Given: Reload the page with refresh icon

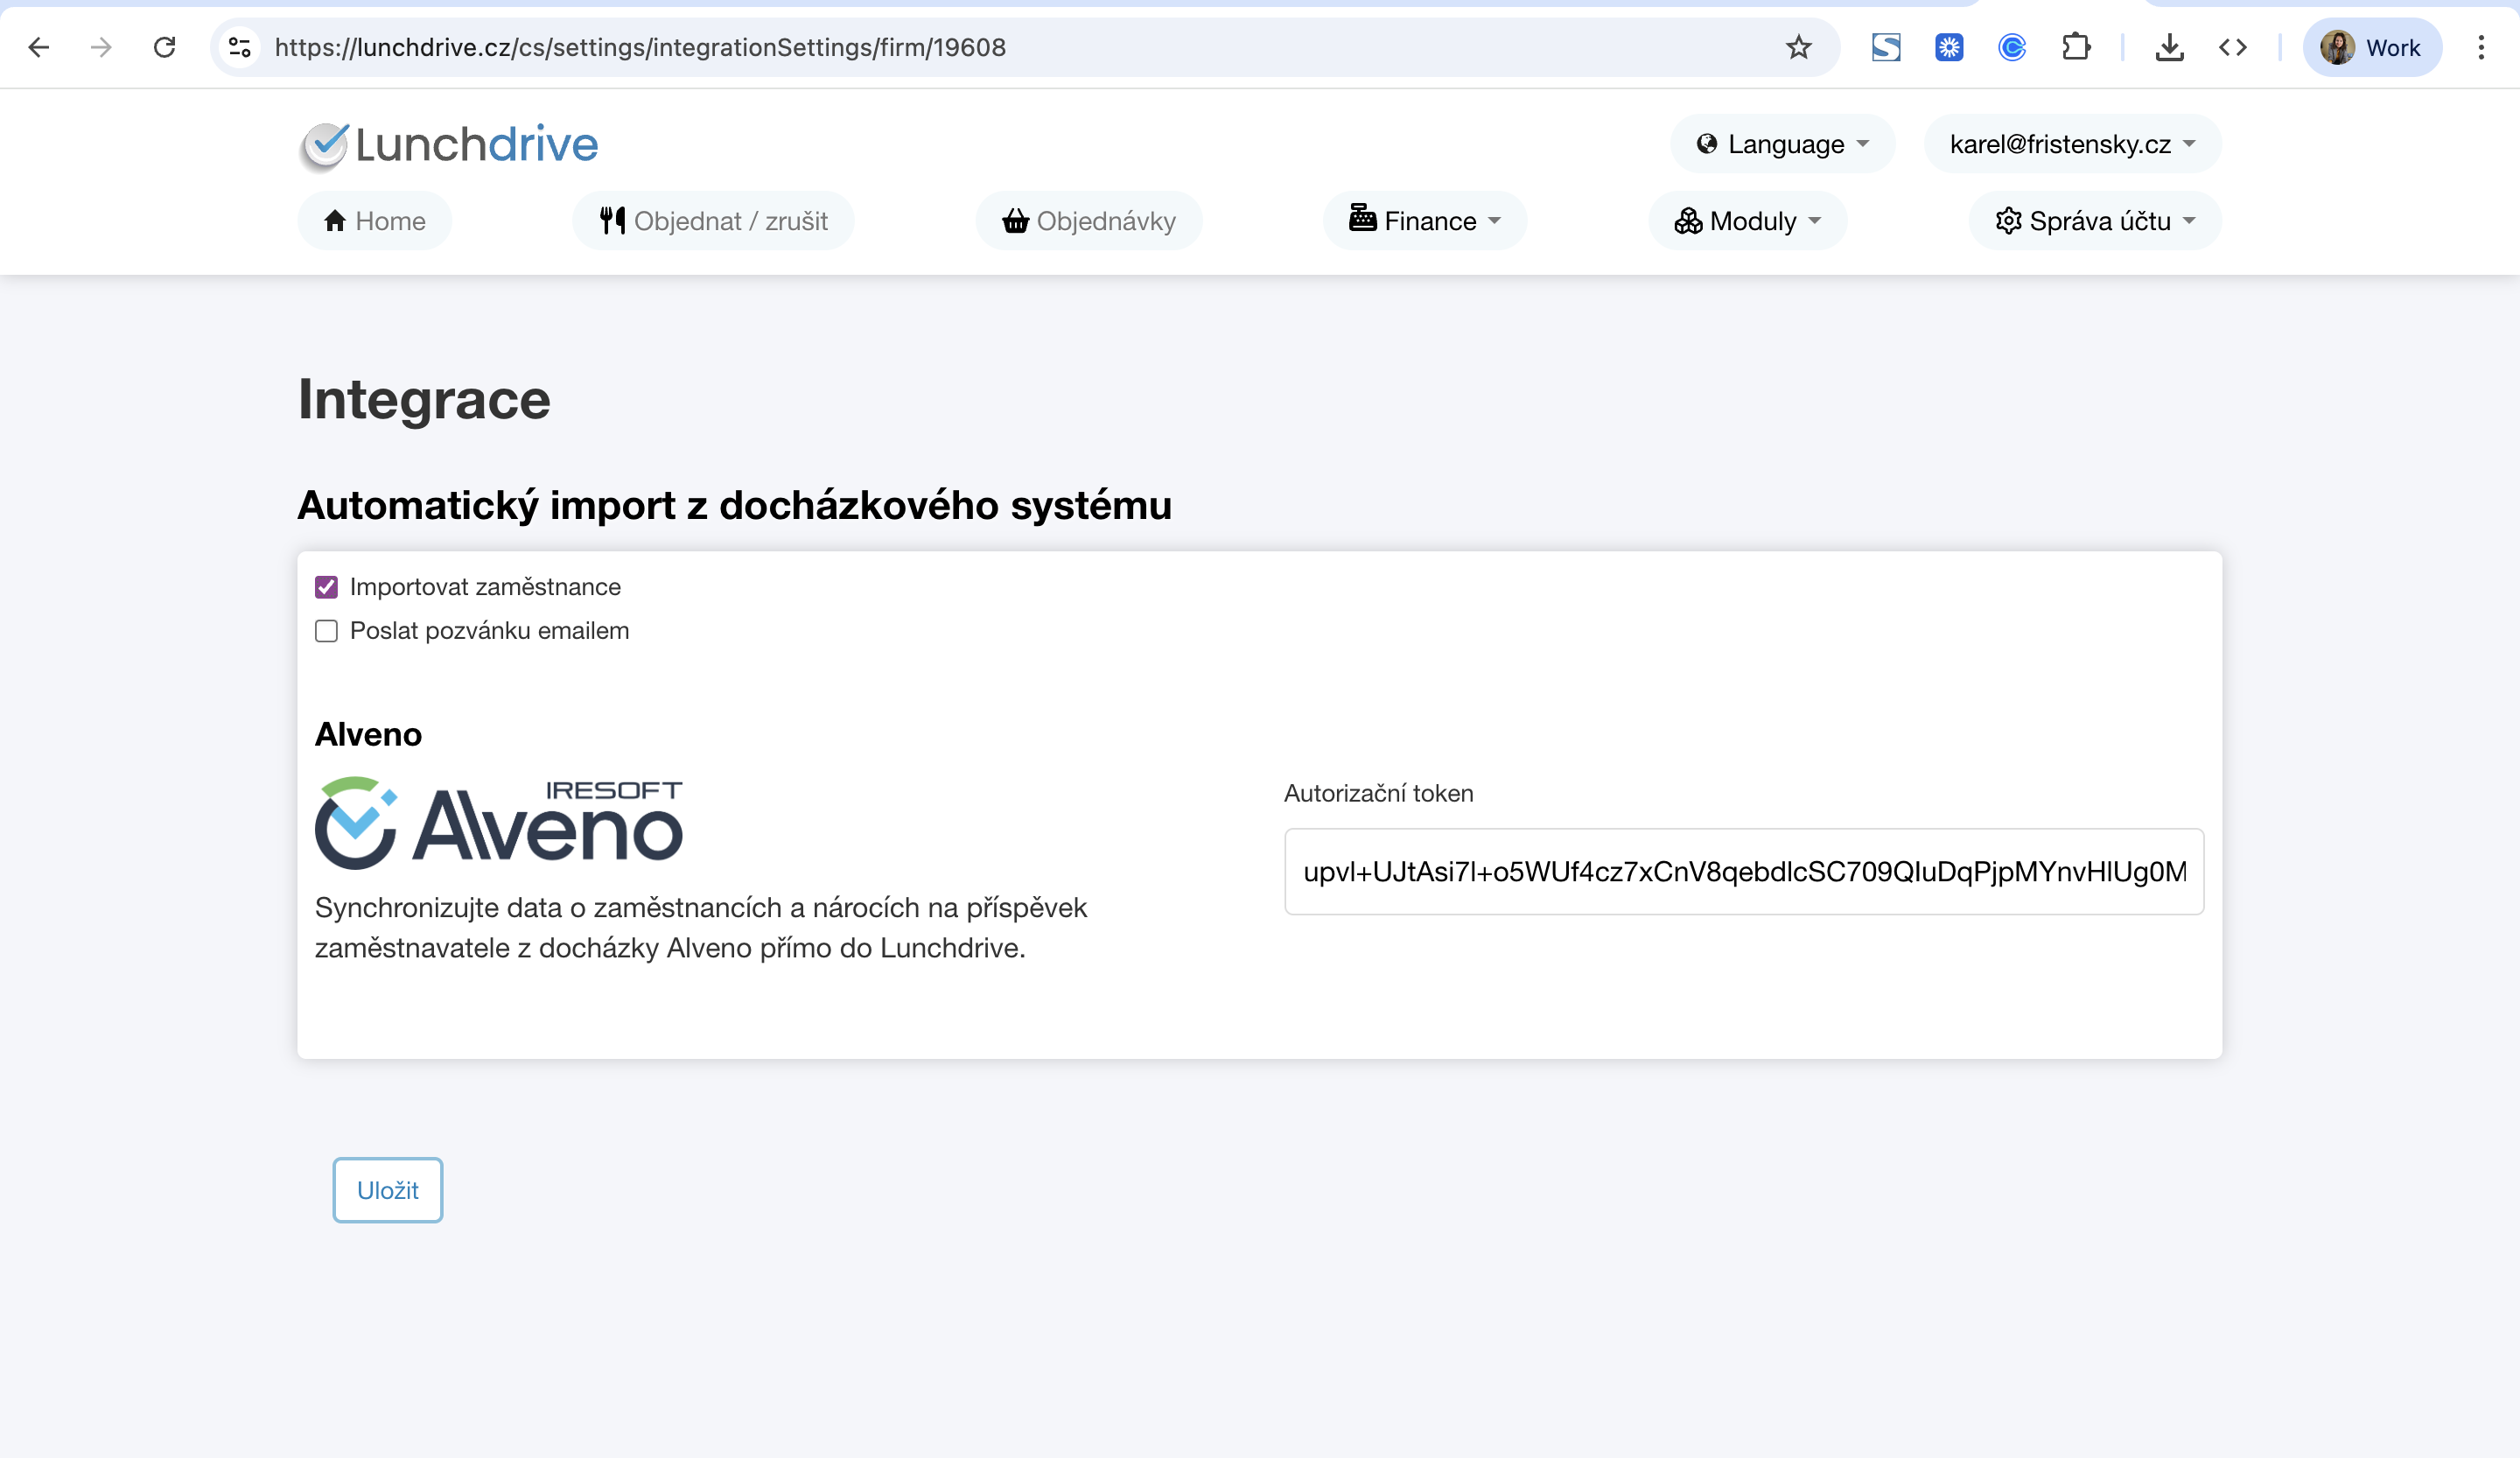Looking at the screenshot, I should pos(165,47).
